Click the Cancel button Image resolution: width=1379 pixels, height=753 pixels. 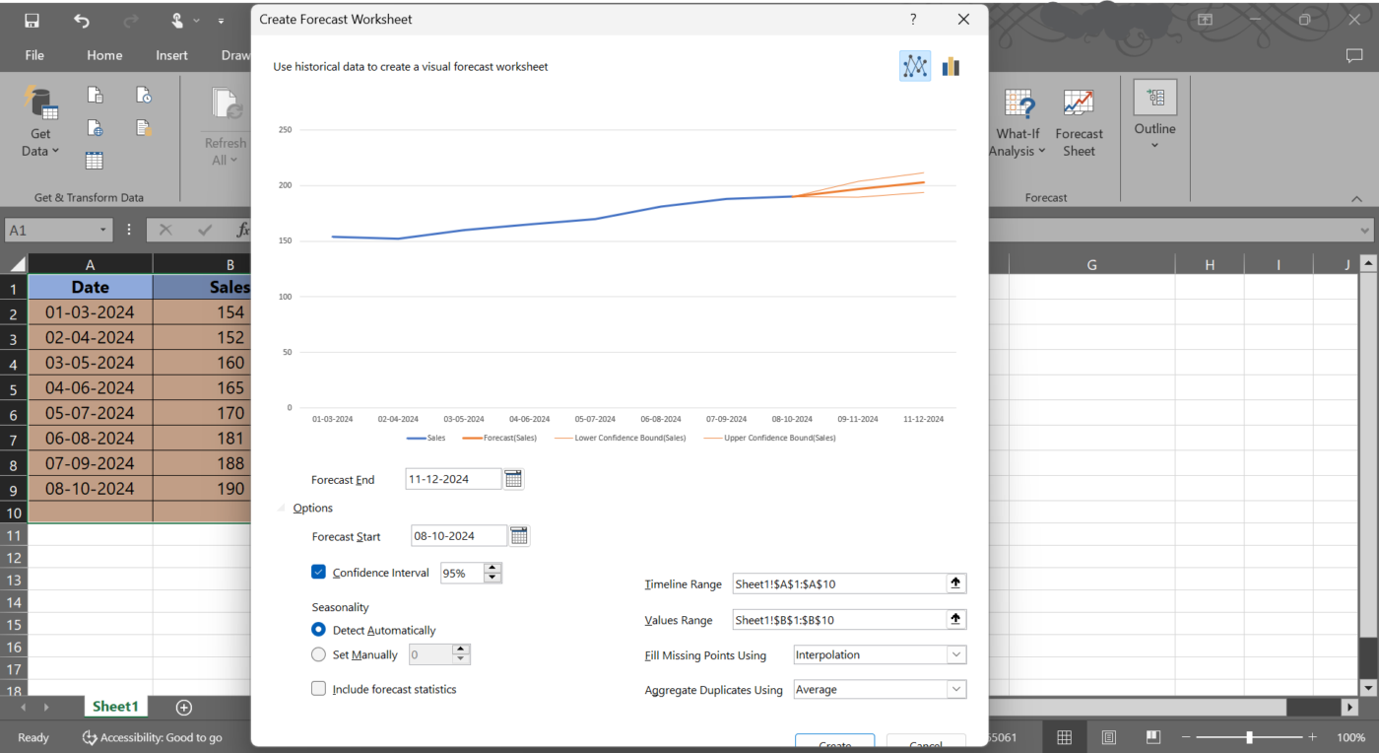click(925, 744)
